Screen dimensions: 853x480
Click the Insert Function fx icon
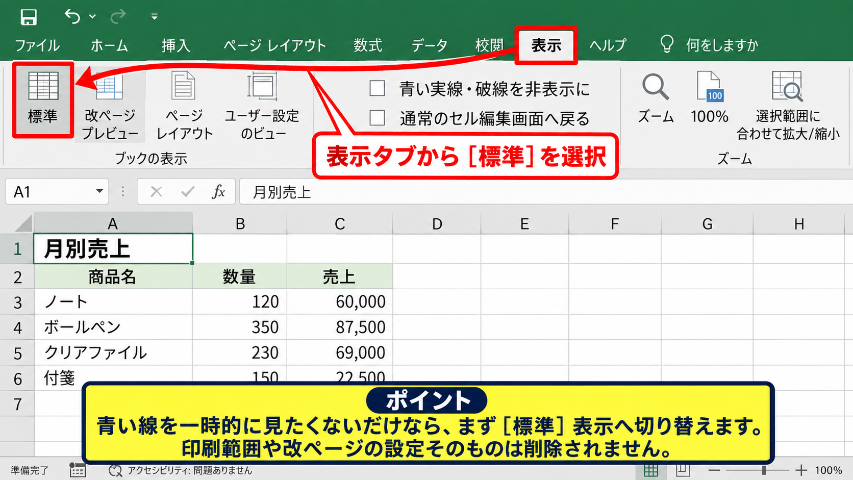pyautogui.click(x=218, y=192)
